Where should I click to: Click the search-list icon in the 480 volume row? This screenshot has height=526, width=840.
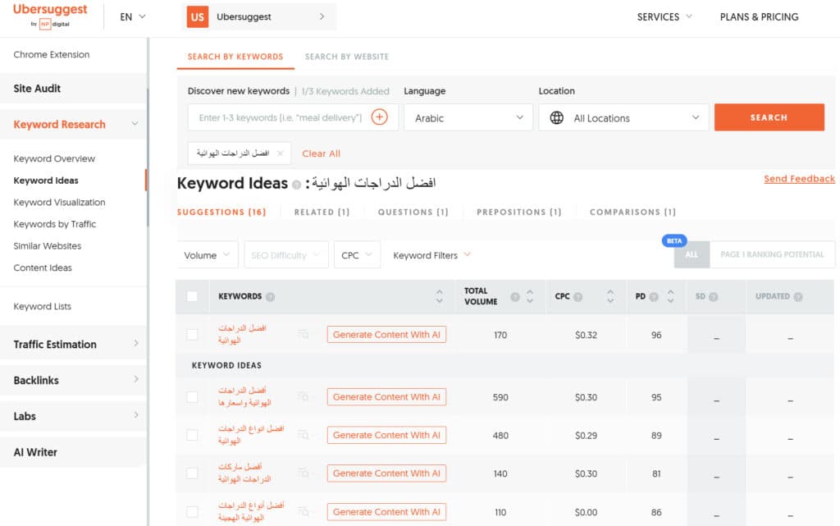click(304, 435)
